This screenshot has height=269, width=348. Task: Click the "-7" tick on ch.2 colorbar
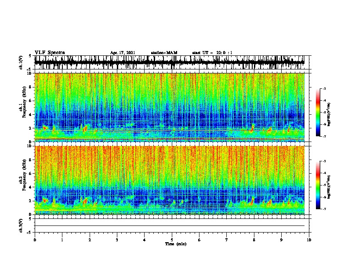pos(324,209)
